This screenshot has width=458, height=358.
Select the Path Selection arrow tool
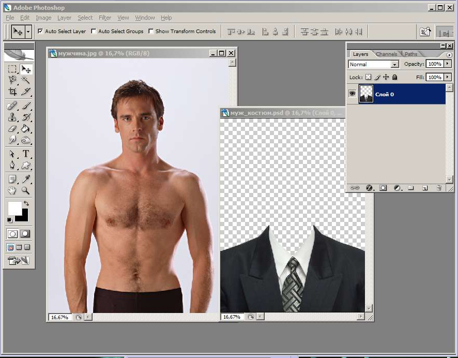[12, 154]
